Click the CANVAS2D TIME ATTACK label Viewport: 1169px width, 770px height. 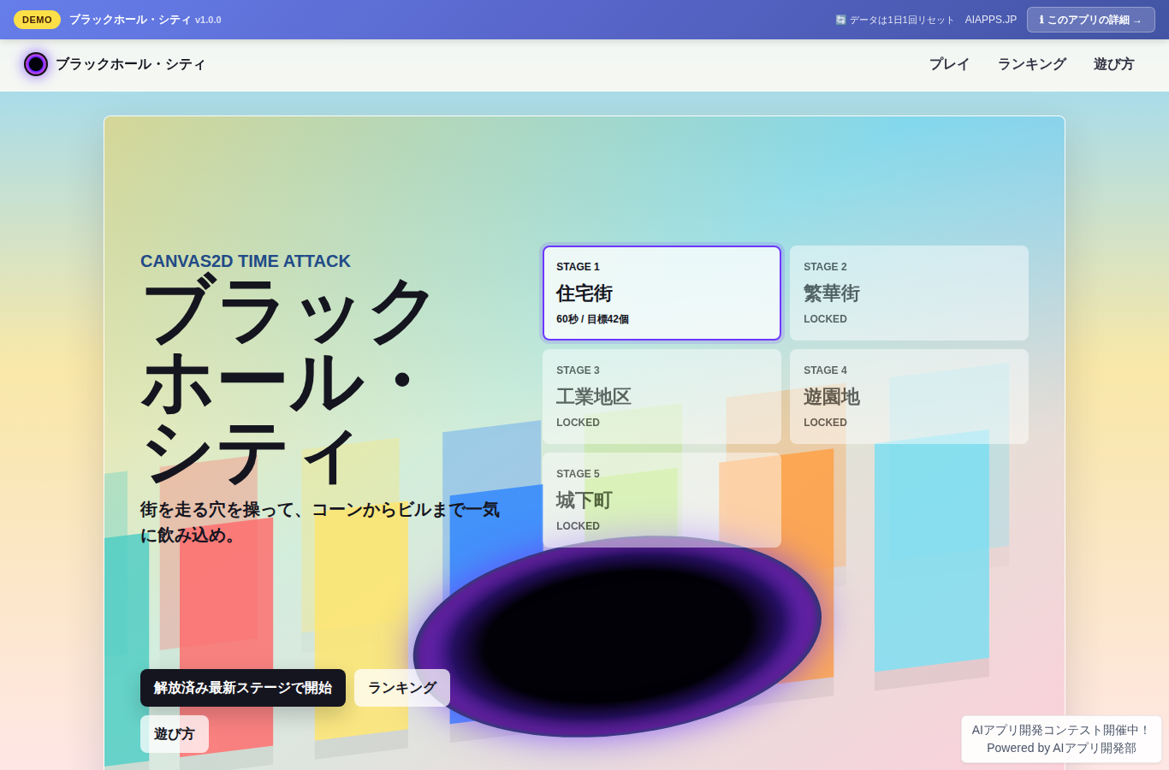[x=246, y=261]
